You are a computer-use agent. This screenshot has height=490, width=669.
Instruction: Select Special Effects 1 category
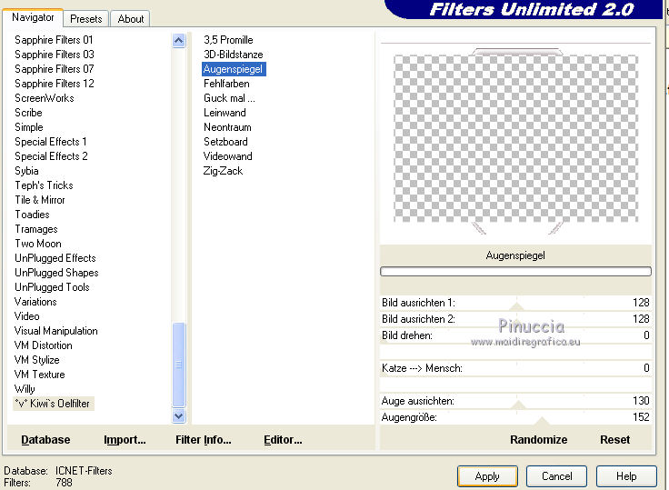pyautogui.click(x=51, y=141)
